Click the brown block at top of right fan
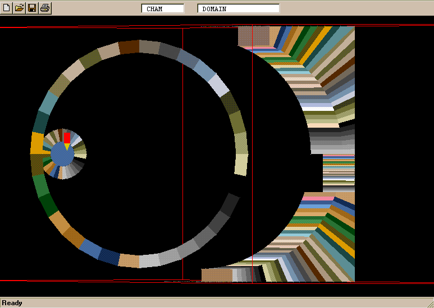434x308 pixels. (253, 36)
